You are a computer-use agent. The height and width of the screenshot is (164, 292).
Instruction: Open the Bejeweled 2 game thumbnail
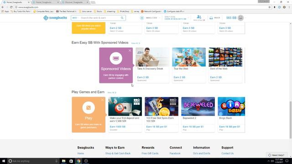[x=198, y=106]
